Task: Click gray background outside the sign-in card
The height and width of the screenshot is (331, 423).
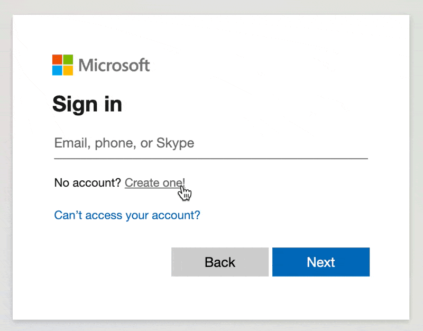Action: 210,7
